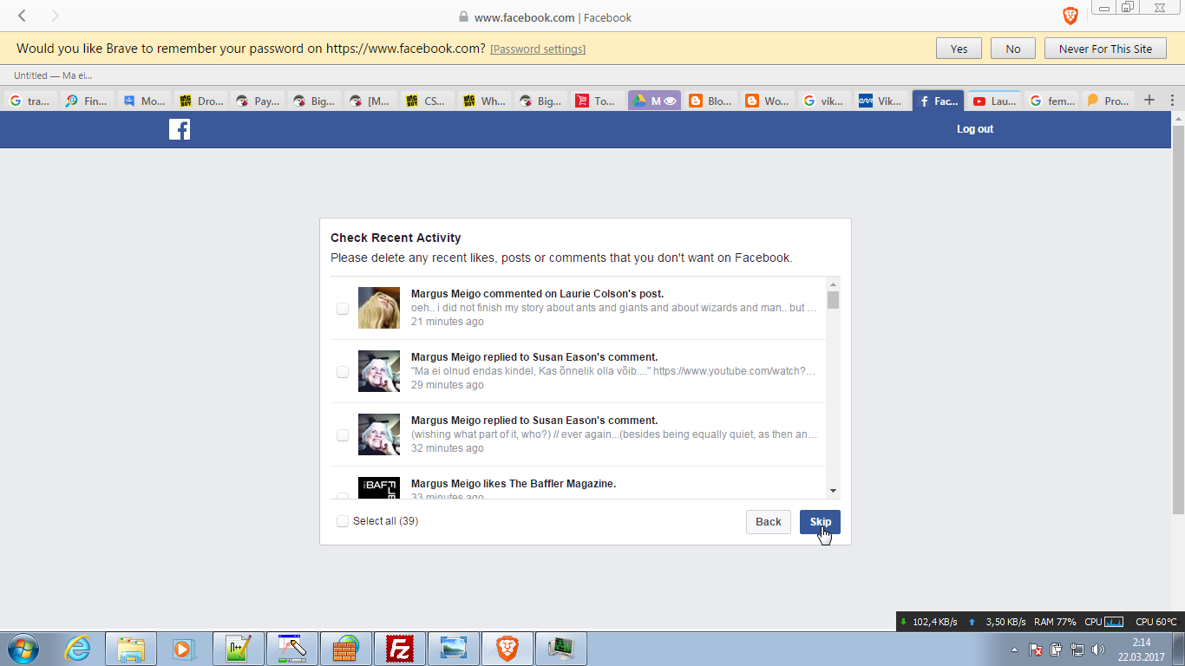Click the Back button in the dialog
Viewport: 1185px width, 666px height.
769,521
